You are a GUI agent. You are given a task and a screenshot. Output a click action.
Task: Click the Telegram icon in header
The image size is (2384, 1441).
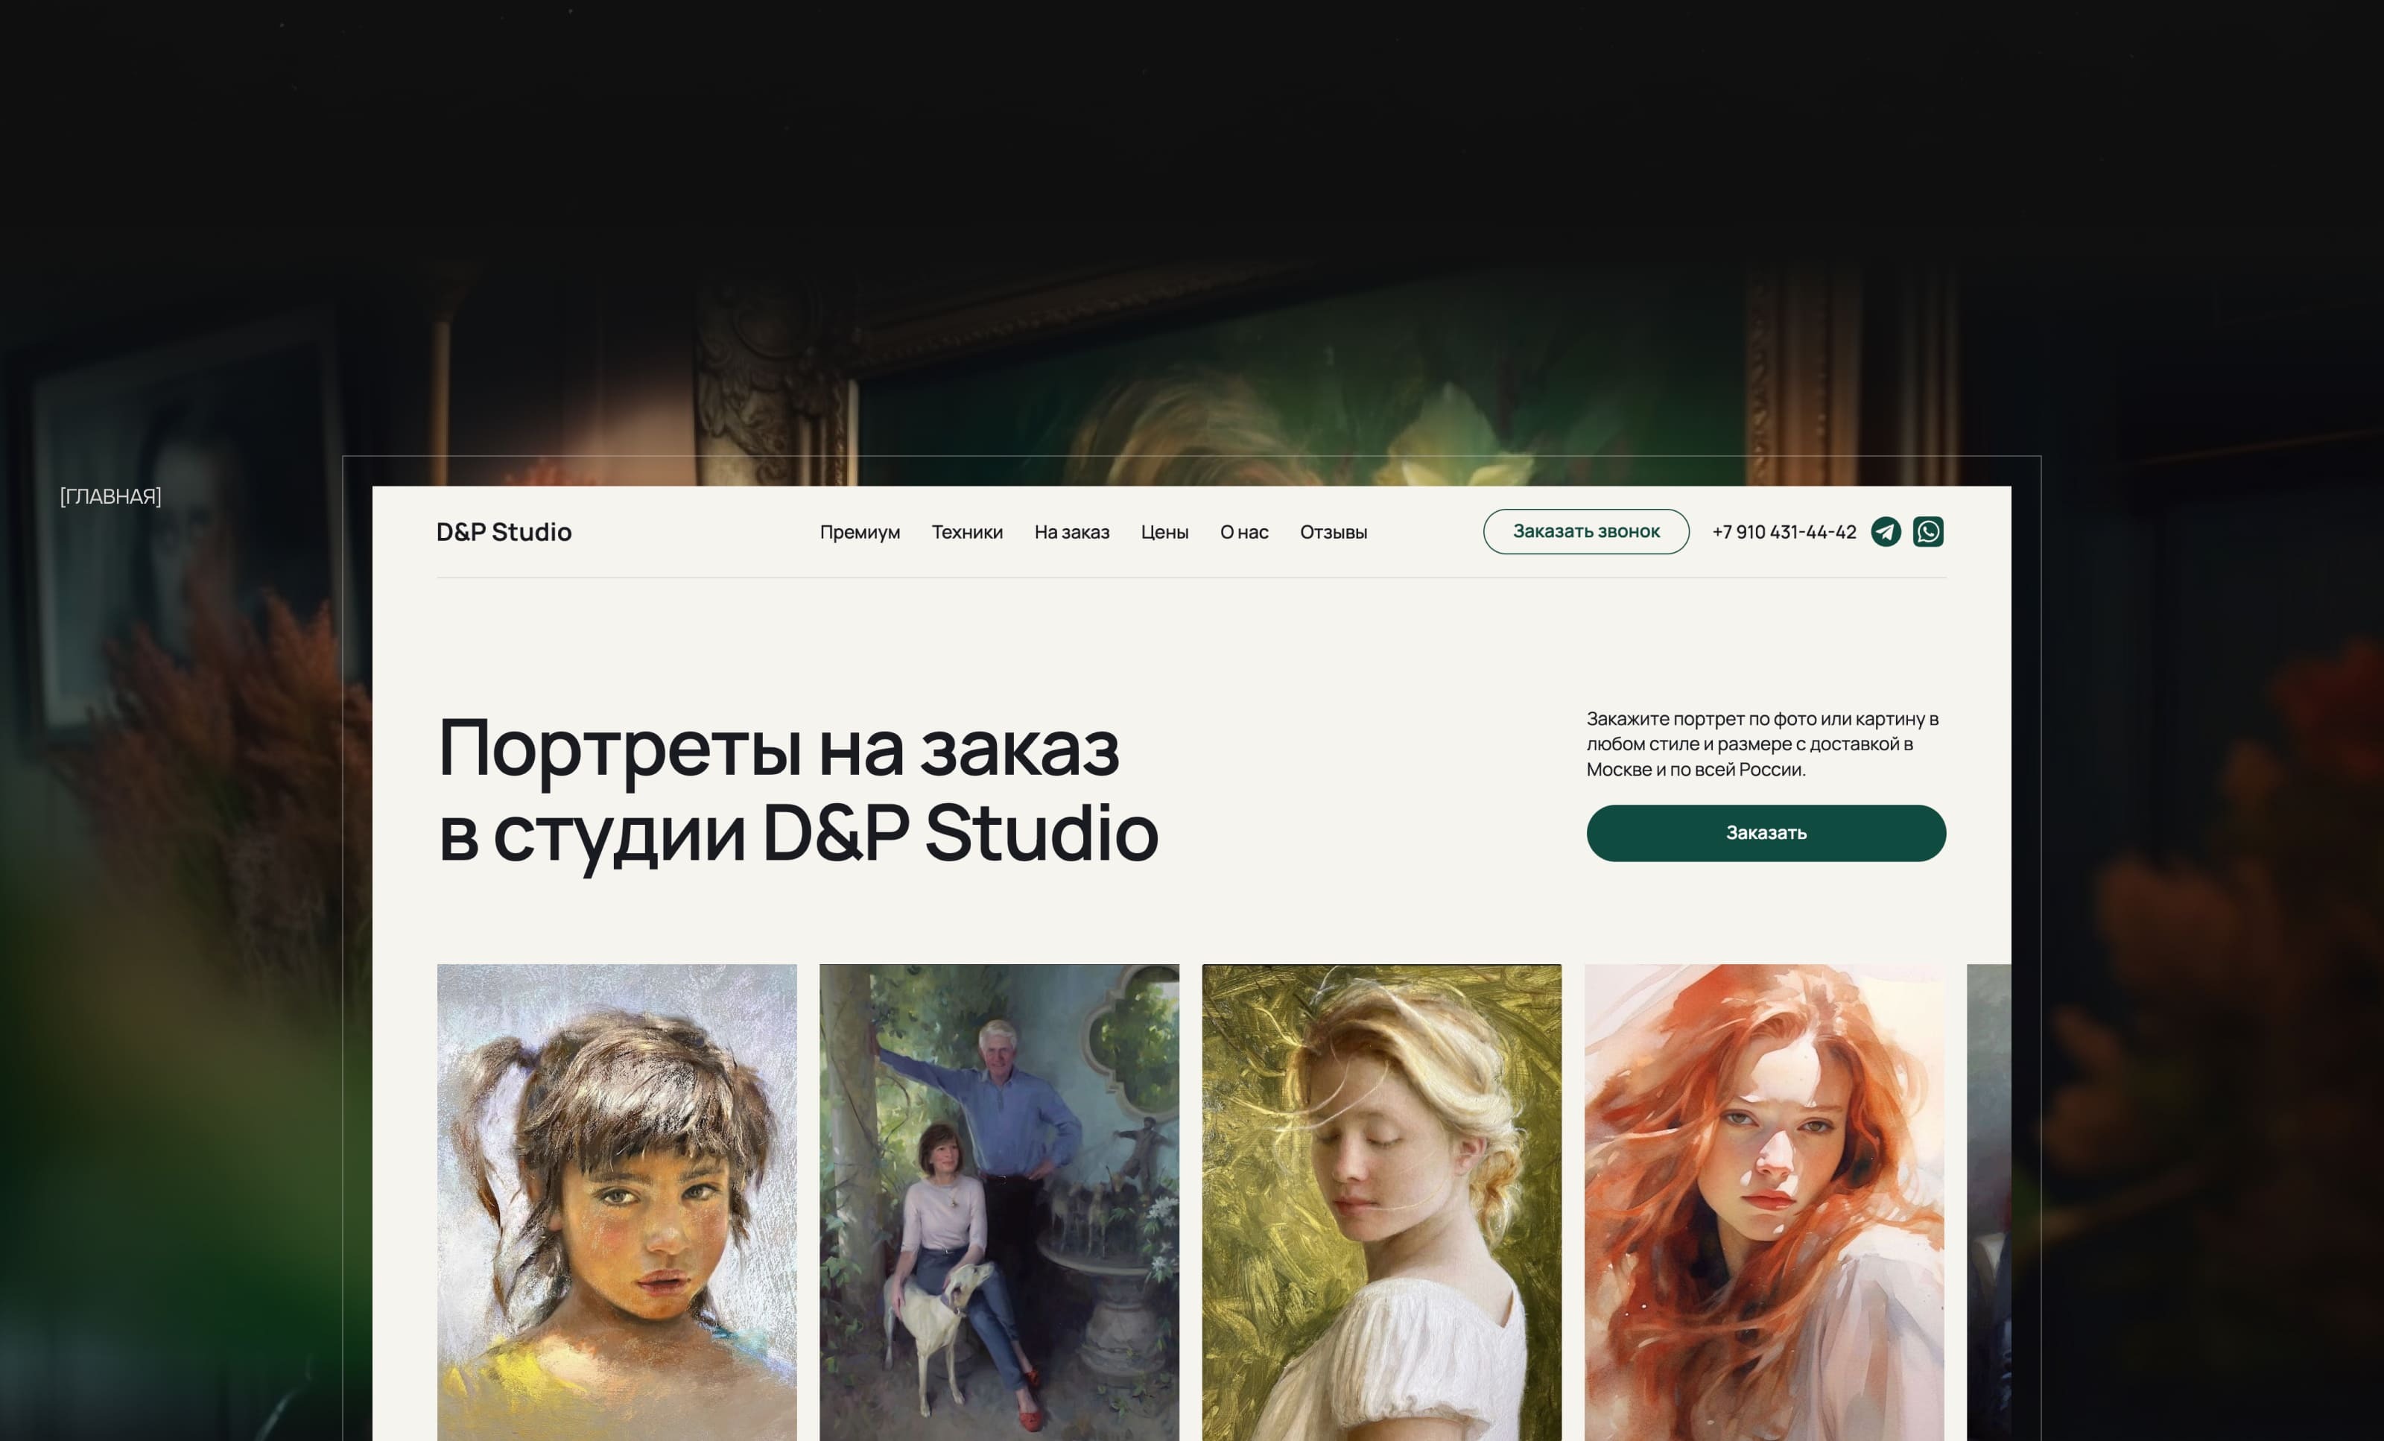coord(1886,531)
